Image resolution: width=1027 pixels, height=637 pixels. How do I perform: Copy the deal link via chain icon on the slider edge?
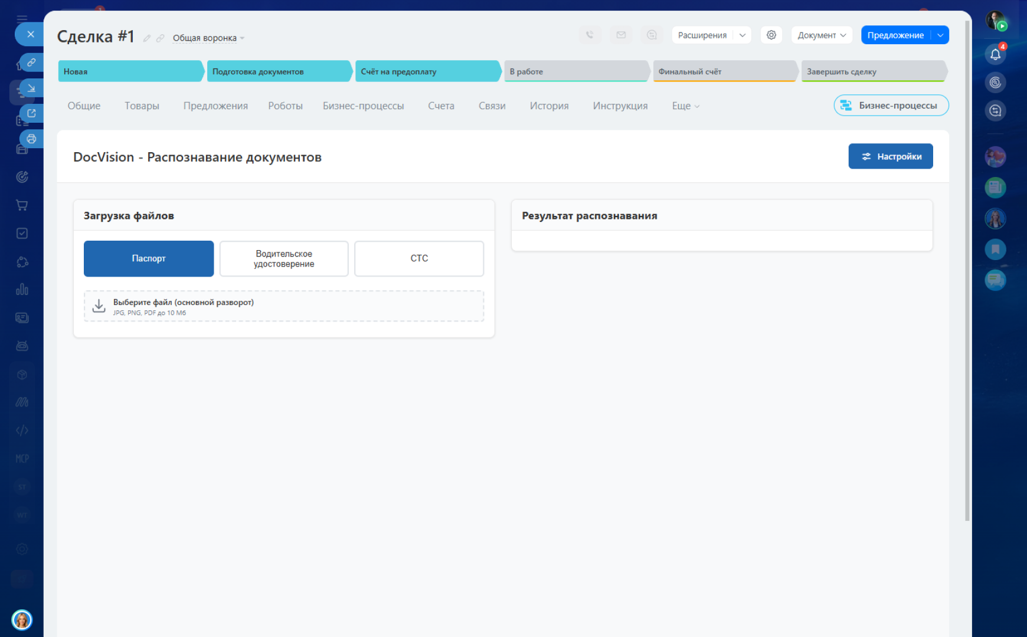pyautogui.click(x=32, y=62)
